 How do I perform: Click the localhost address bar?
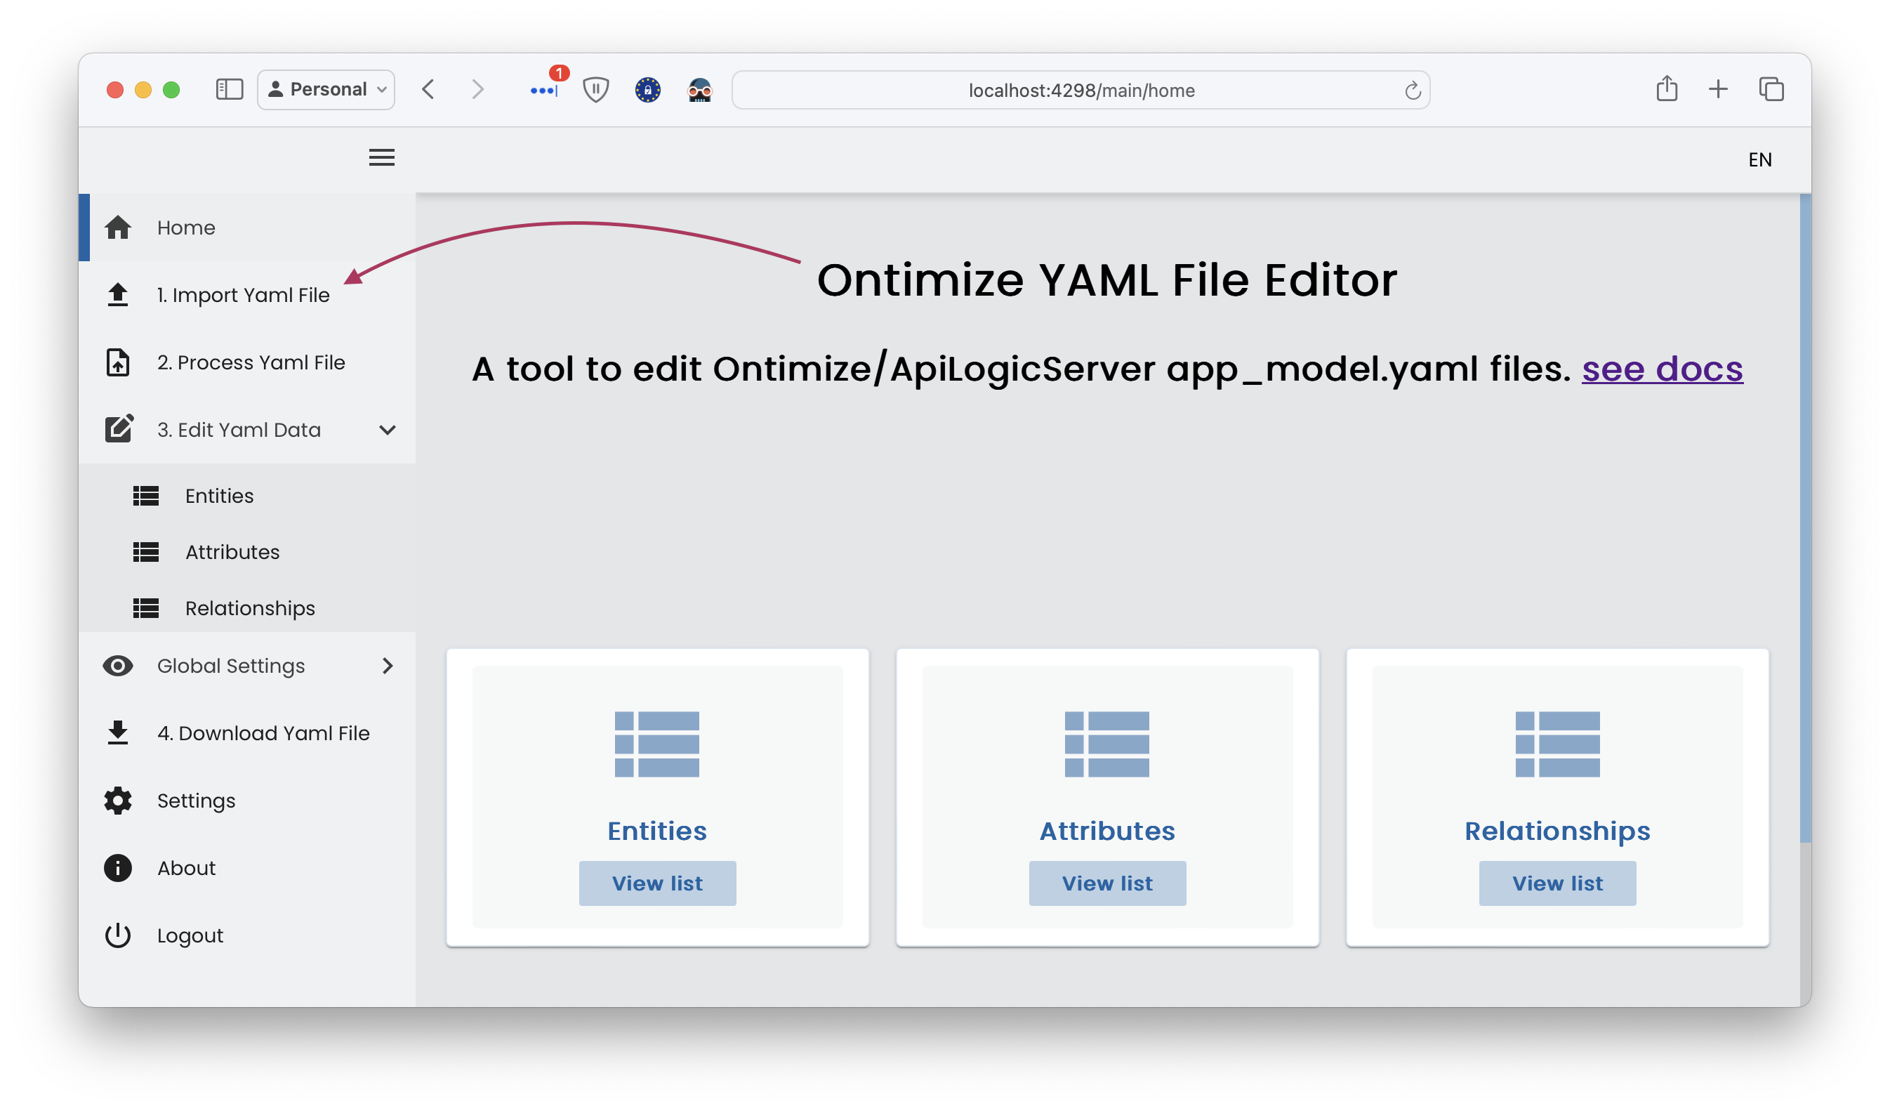[x=1081, y=90]
